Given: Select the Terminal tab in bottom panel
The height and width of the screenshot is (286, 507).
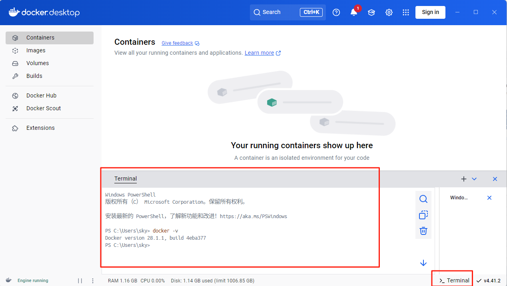Looking at the screenshot, I should point(126,179).
